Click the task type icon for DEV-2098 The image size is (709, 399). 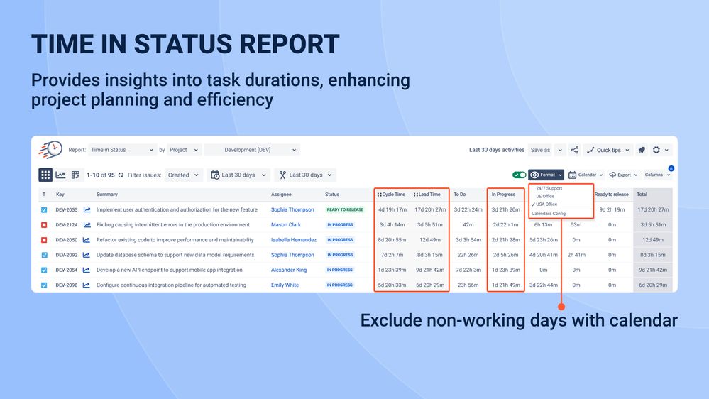coord(44,285)
